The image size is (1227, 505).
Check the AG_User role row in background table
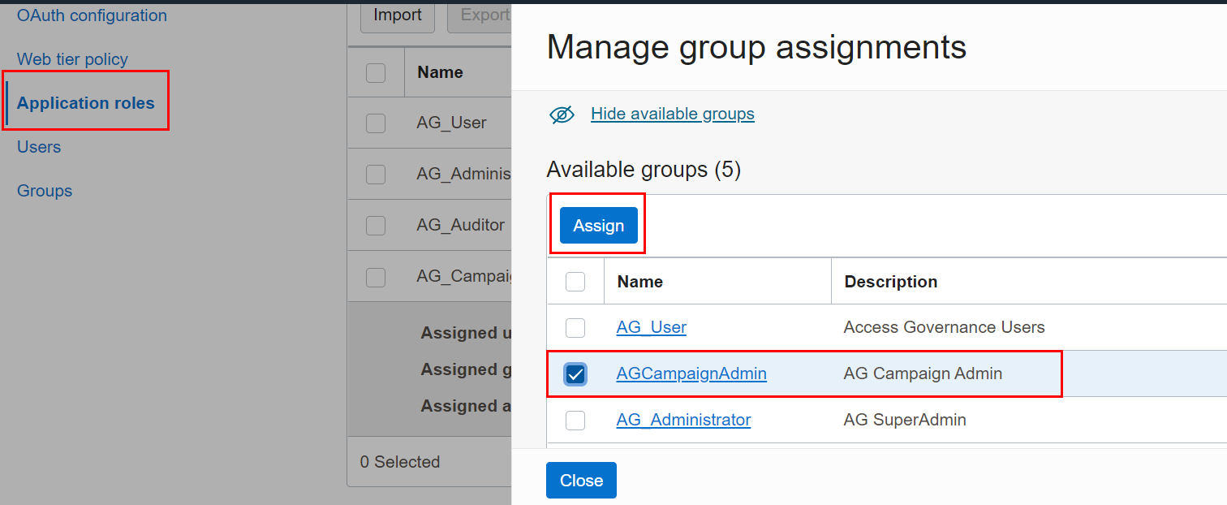pyautogui.click(x=376, y=123)
